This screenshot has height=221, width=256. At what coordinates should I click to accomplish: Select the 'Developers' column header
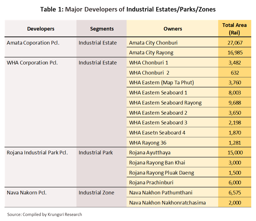tap(41, 29)
